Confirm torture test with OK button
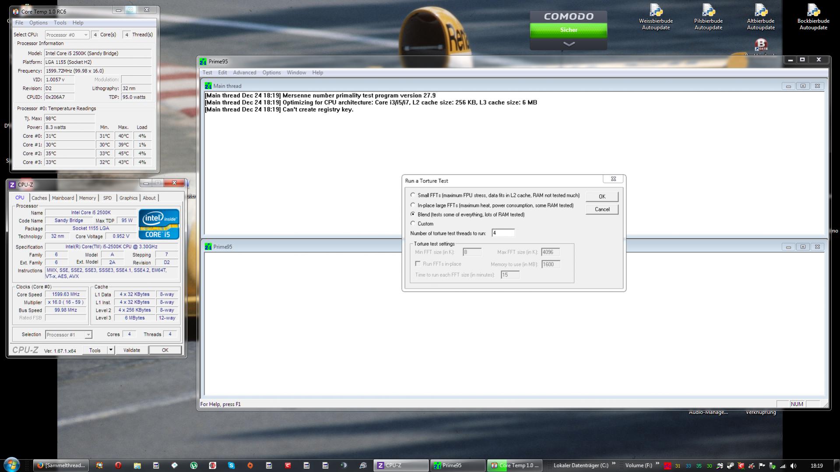The image size is (840, 472). (602, 196)
